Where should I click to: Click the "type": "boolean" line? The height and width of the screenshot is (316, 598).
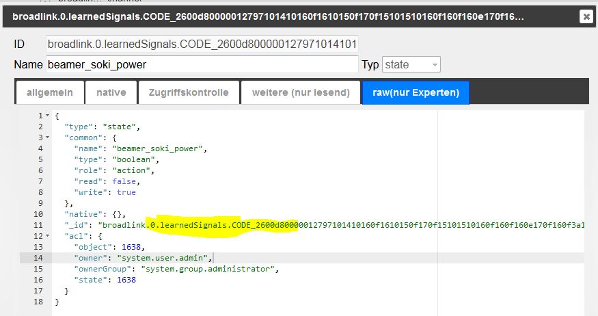(x=117, y=159)
